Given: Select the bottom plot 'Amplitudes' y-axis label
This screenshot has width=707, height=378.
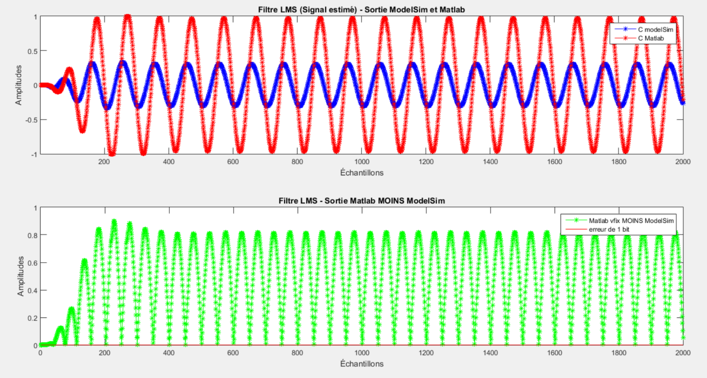Looking at the screenshot, I should pyautogui.click(x=20, y=276).
